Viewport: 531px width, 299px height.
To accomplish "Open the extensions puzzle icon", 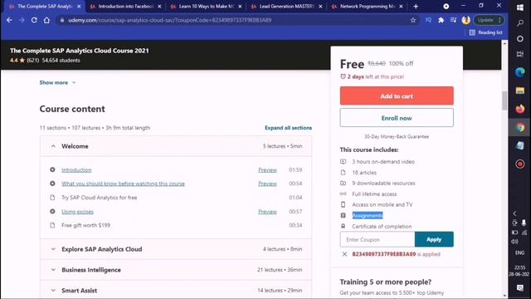I will 441,20.
